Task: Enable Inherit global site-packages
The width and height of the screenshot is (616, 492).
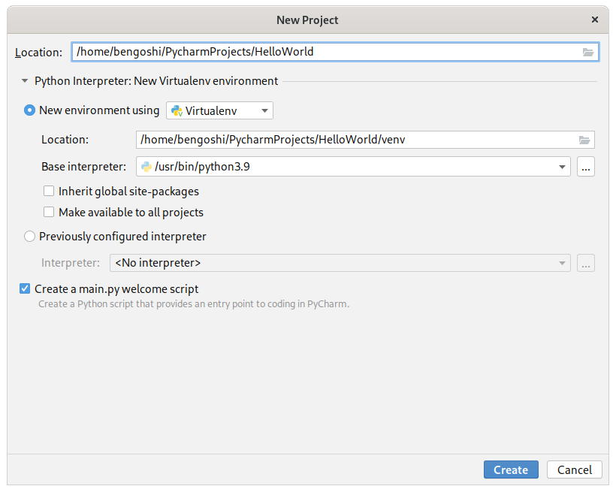Action: coord(49,191)
